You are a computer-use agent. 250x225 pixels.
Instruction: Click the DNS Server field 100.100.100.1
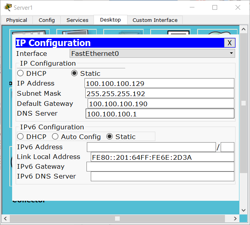(160, 114)
